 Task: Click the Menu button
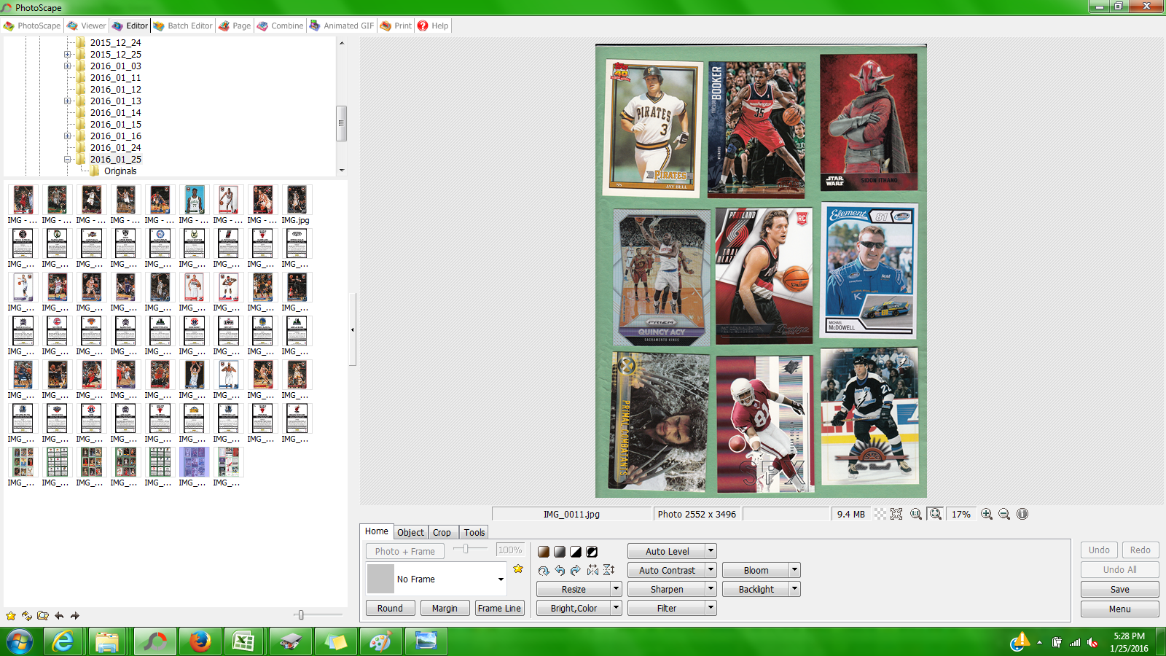pyautogui.click(x=1120, y=609)
